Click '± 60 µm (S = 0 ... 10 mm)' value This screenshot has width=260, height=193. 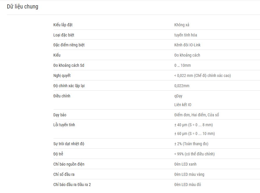point(195,134)
